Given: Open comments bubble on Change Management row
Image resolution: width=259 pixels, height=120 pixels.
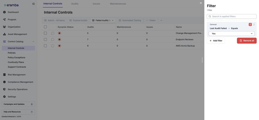Looking at the screenshot, I should point(53,33).
